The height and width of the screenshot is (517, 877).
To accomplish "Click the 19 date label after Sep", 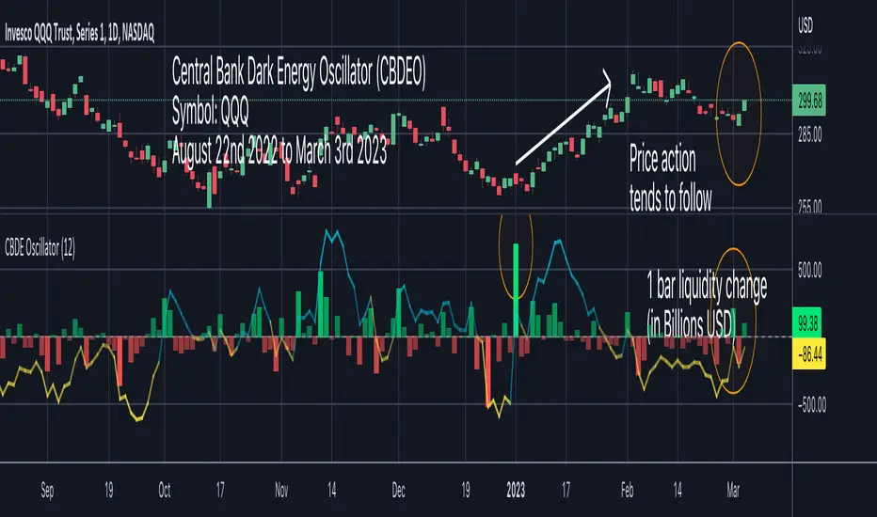I will pos(108,490).
